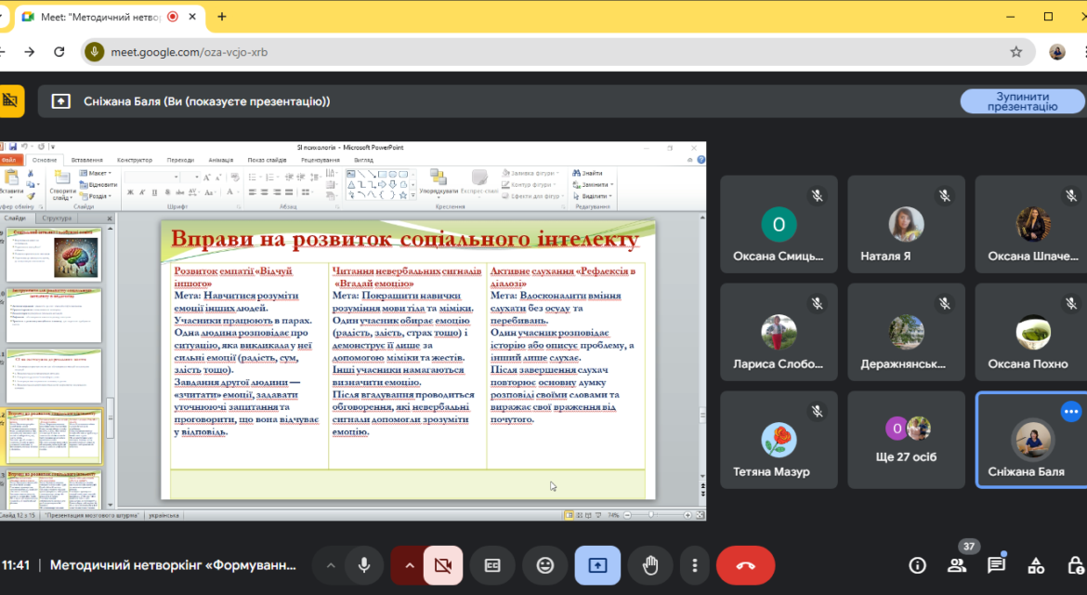This screenshot has height=595, width=1087.
Task: Open the activities shapes icon
Action: tap(1036, 566)
